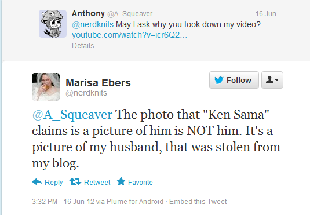Viewport: 310px width, 215px height.
Task: Expand Details under Anthony's tweet
Action: point(83,46)
